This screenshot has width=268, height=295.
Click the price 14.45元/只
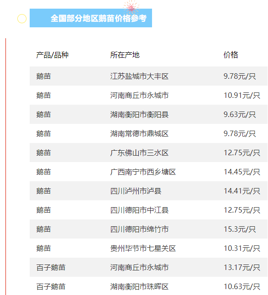pyautogui.click(x=242, y=172)
